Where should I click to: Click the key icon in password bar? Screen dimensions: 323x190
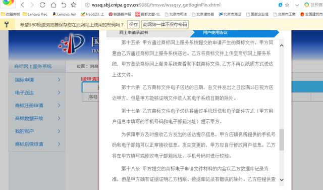7,25
